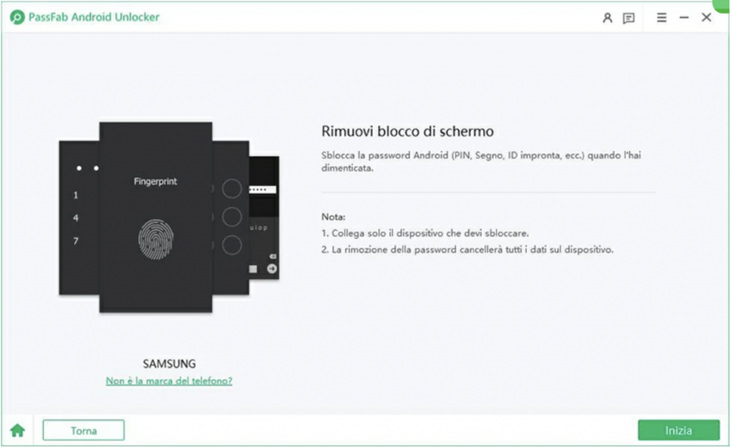Click the bottom pattern lock circle
This screenshot has width=733, height=447.
tap(232, 245)
